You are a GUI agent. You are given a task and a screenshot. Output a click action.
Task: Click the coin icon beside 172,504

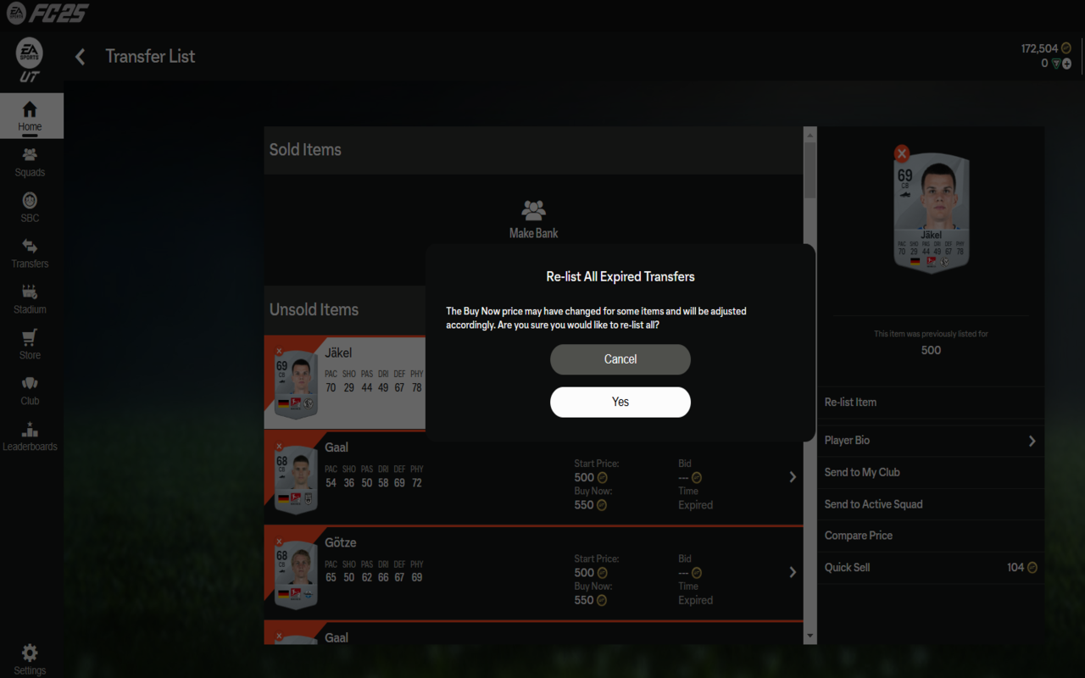1066,49
